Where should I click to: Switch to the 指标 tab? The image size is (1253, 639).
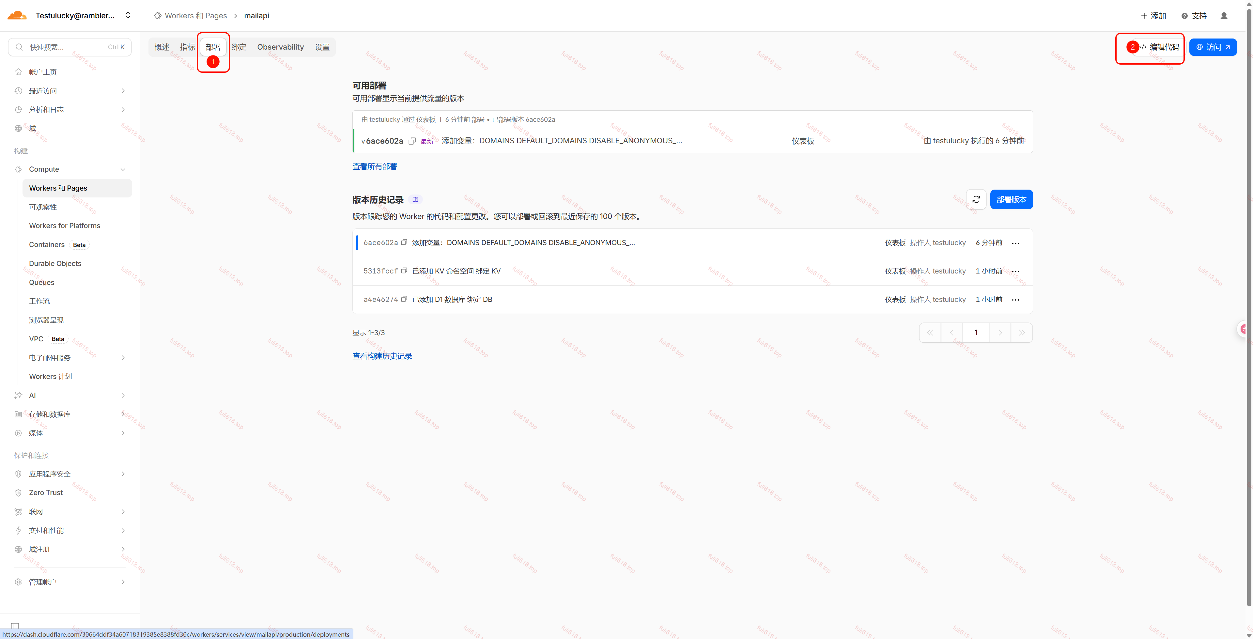[x=187, y=47]
